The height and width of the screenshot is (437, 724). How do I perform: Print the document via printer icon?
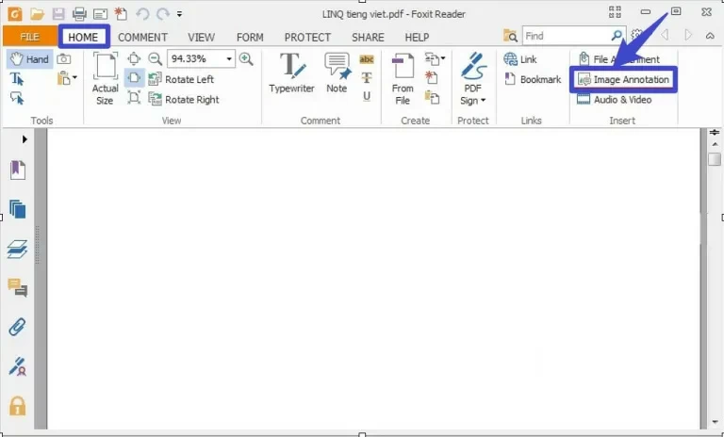[x=79, y=14]
